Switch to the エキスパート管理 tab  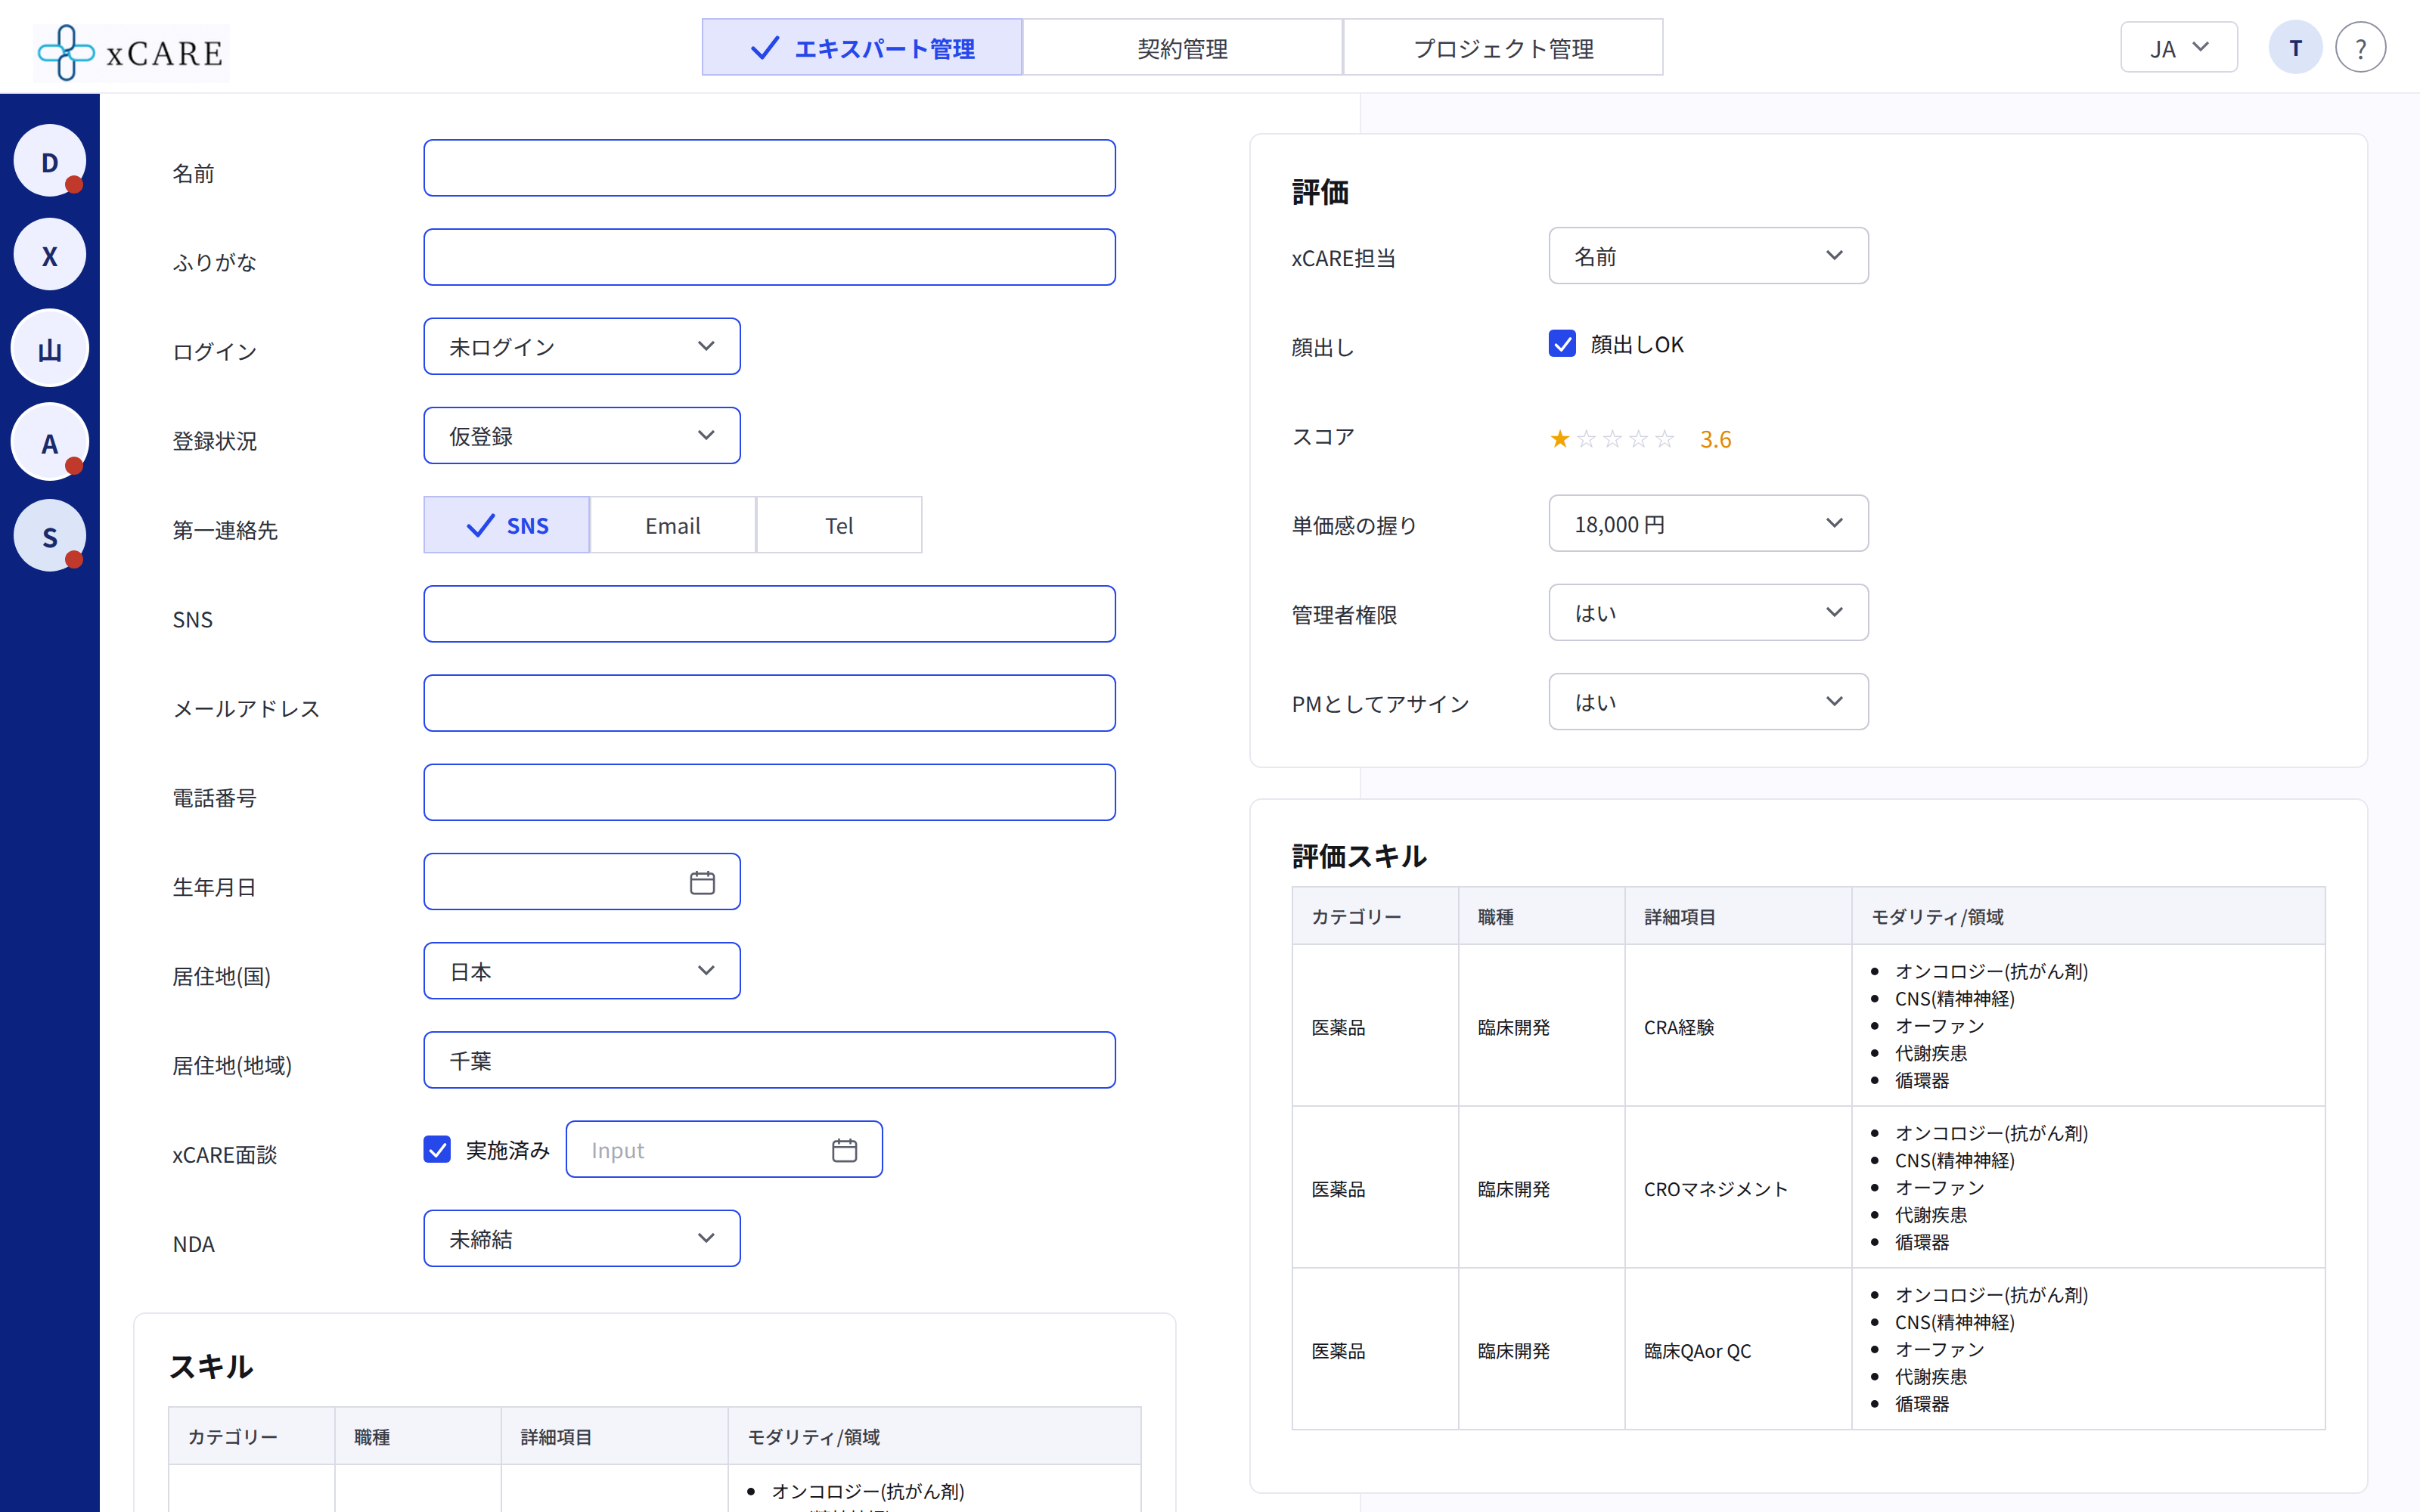pyautogui.click(x=862, y=47)
